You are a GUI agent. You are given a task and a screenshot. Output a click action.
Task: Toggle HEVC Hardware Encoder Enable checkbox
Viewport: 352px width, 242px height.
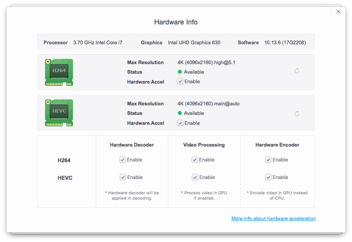click(268, 177)
